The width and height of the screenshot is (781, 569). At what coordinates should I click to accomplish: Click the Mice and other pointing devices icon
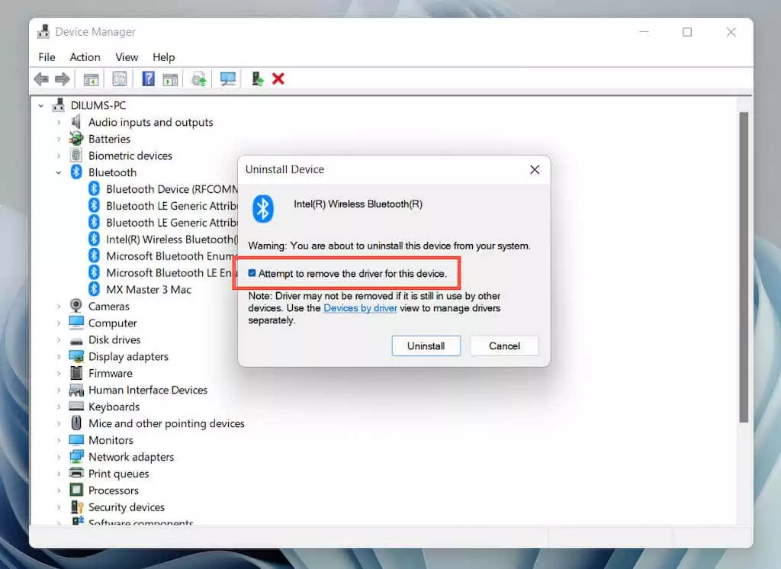pos(76,423)
